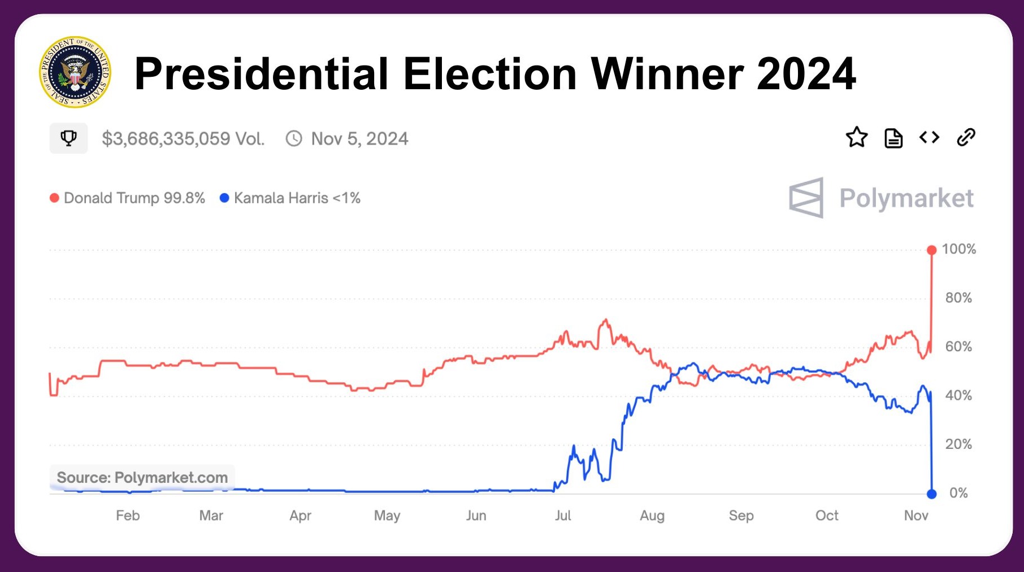1024x572 pixels.
Task: Click the Presidential seal emblem
Action: [75, 72]
